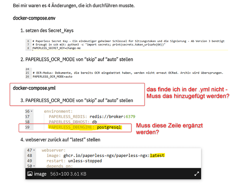This screenshot has width=243, height=189.
Task: Click the "Bei mir waren es 4 Änderungen" sentence
Action: point(73,6)
